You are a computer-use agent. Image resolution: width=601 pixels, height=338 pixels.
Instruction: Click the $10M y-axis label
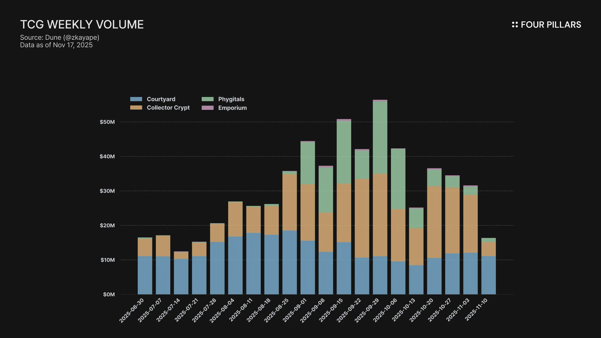coord(108,260)
